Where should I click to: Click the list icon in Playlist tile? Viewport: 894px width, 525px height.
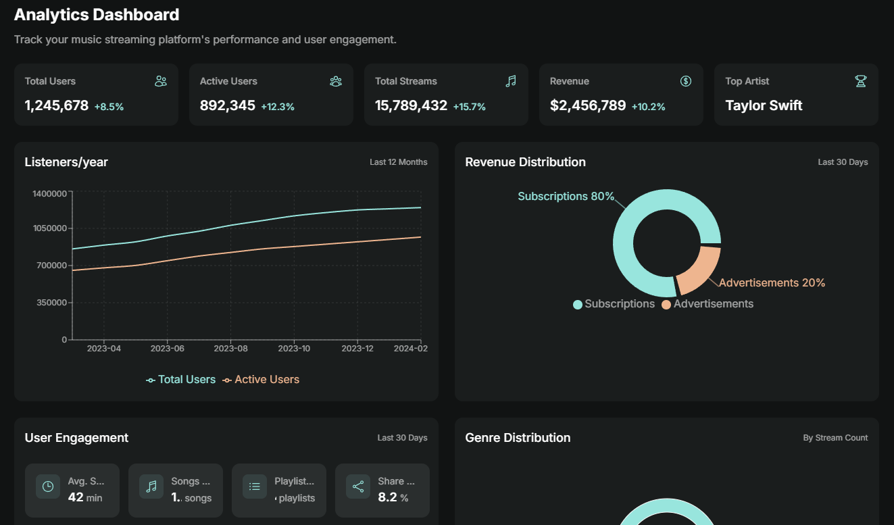255,486
